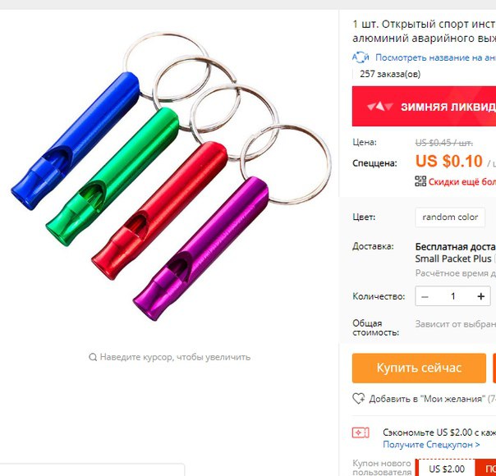Viewport: 496px width, 476px height.
Task: Select the "random color" option
Action: click(x=450, y=217)
